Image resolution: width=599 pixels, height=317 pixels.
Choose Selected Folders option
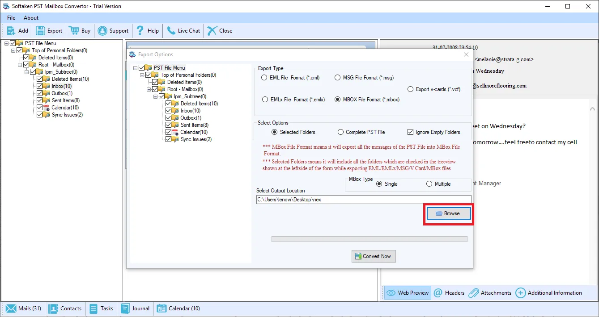(x=275, y=132)
